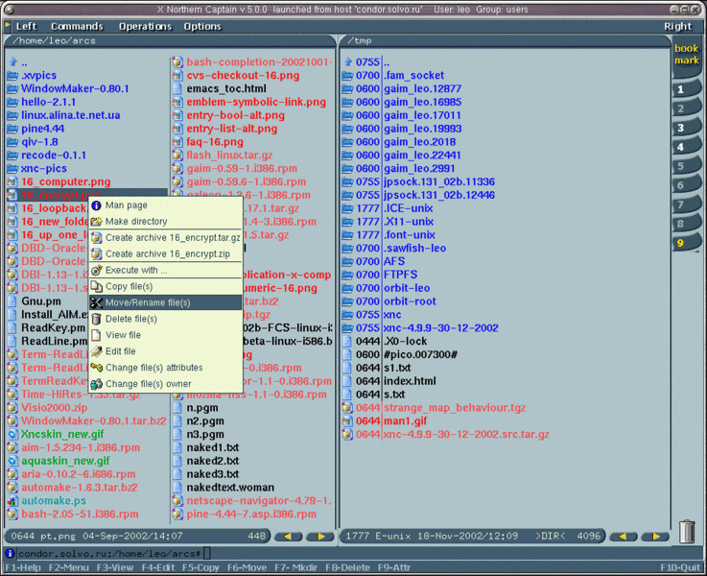Click the Change file(s) attributes key icon
The image size is (707, 576).
pyautogui.click(x=97, y=368)
